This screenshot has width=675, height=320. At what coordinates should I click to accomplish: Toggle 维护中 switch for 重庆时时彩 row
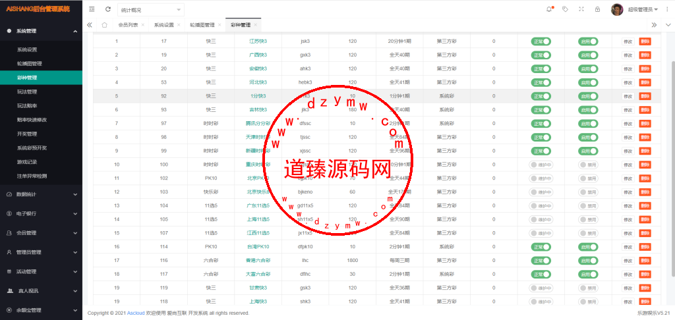(541, 165)
